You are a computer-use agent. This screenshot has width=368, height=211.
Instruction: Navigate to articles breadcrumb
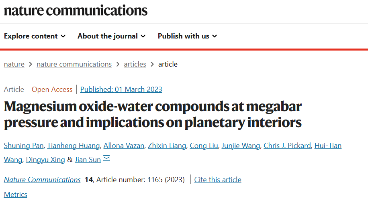pos(135,64)
